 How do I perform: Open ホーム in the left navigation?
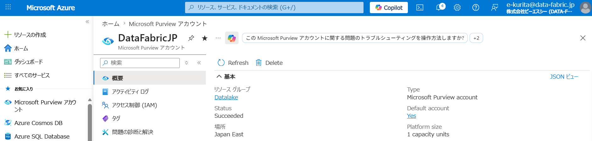16,48
